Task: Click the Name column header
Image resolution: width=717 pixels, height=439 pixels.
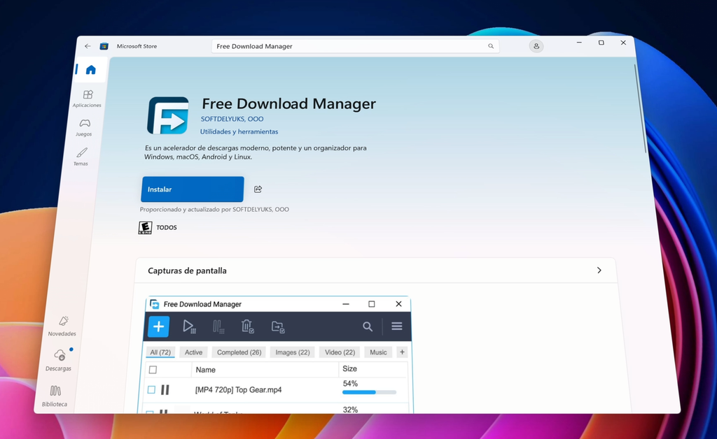Action: coord(206,370)
